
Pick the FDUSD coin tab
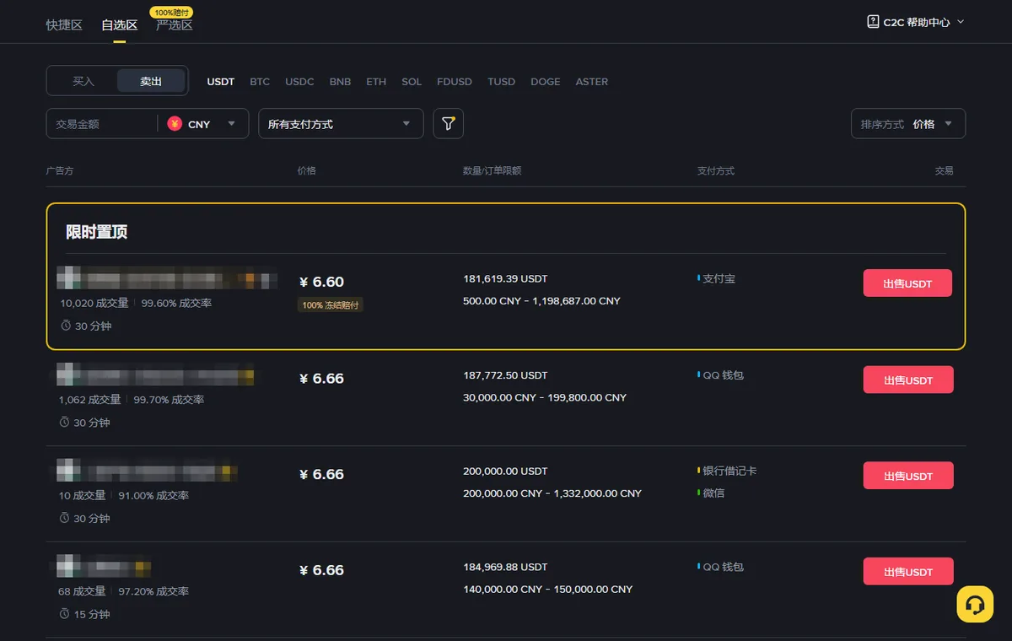tap(455, 82)
